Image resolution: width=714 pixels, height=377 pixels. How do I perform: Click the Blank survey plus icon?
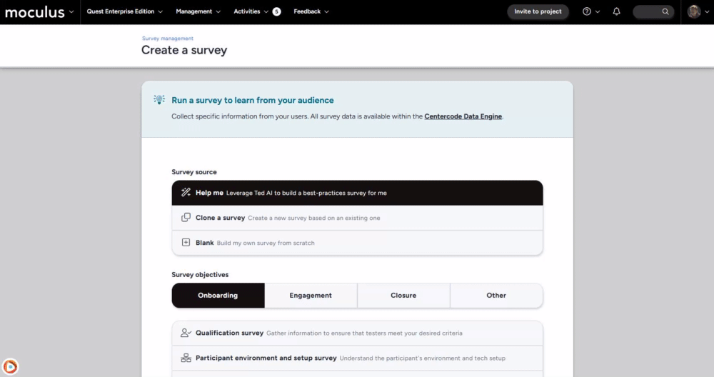click(186, 243)
